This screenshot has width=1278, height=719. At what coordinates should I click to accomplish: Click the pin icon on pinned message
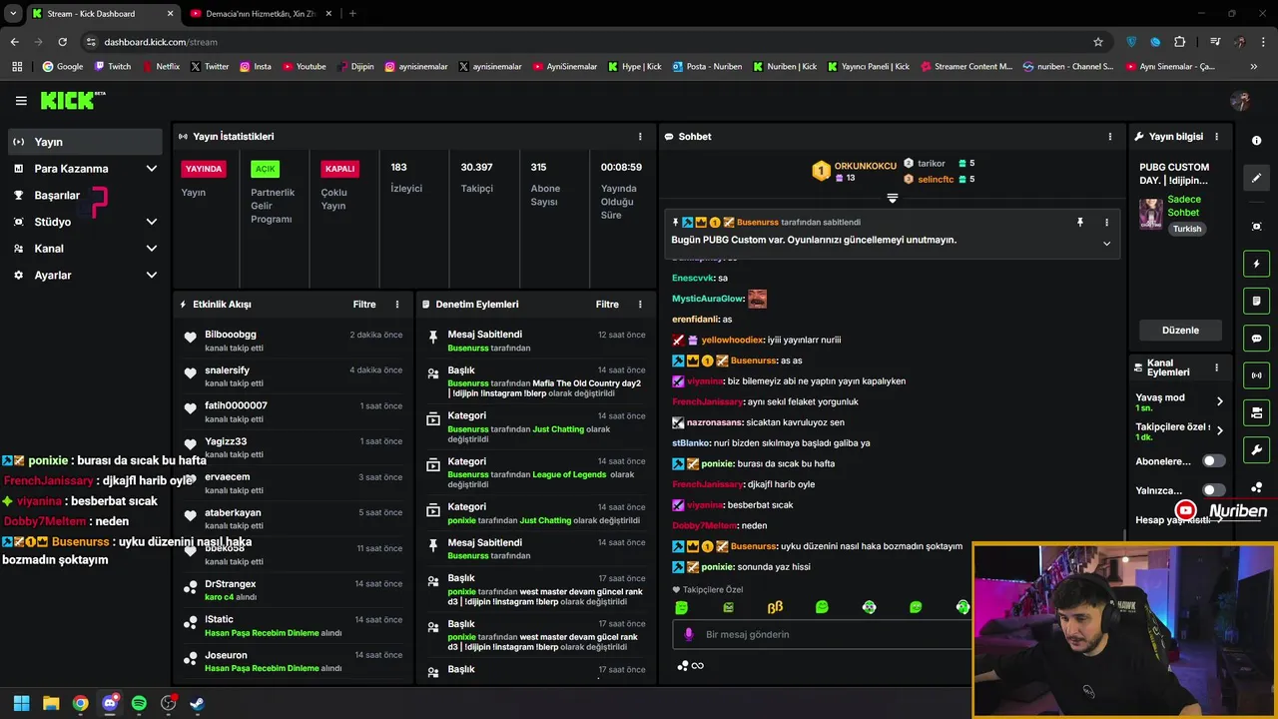tap(1079, 223)
